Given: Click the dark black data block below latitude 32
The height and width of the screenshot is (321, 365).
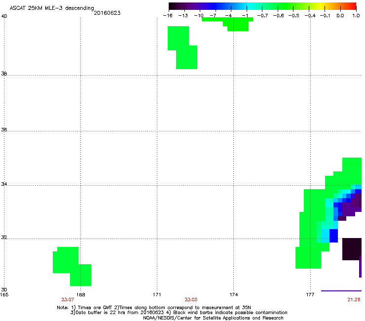Looking at the screenshot, I should (352, 249).
